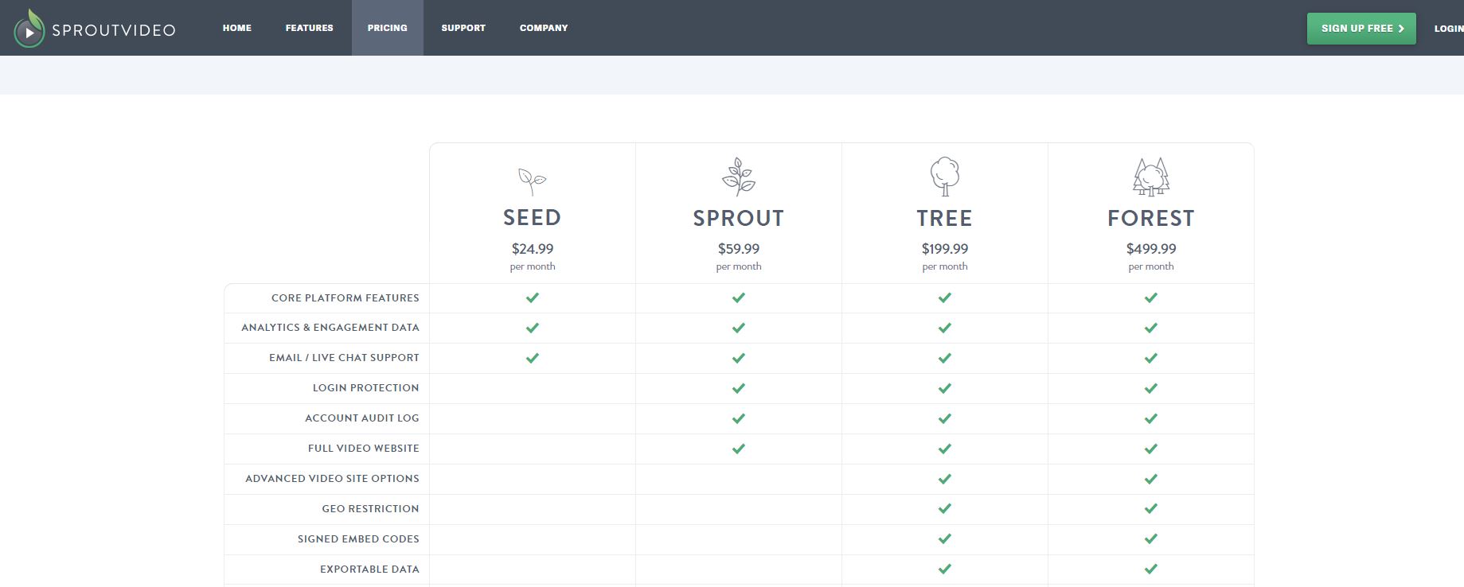Click the Email / Live Chat Support label

(x=344, y=358)
